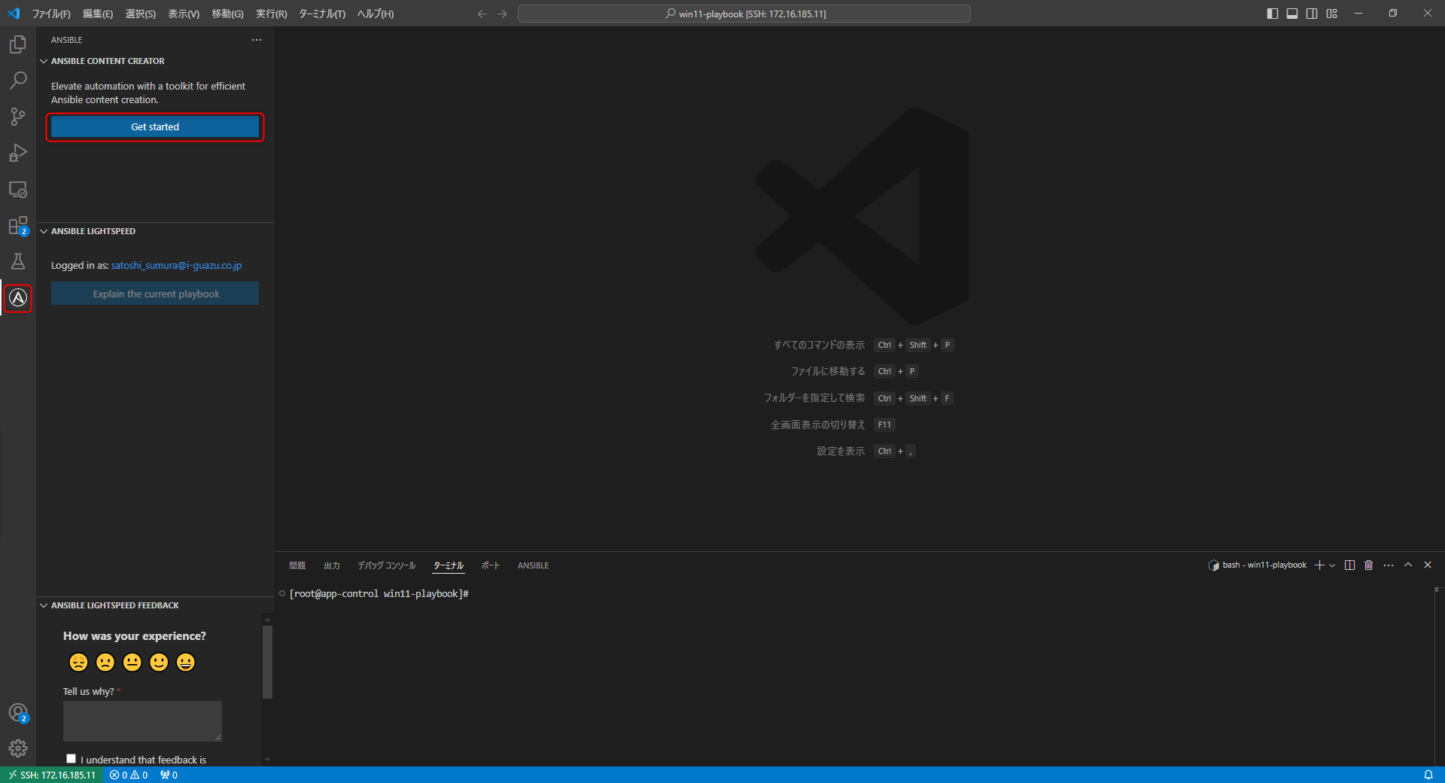
Task: Open Ansible view more actions ellipsis
Action: pyautogui.click(x=257, y=40)
